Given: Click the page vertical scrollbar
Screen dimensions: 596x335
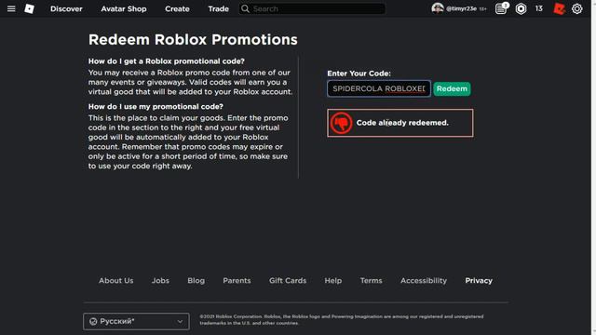Looking at the screenshot, I should [x=593, y=167].
